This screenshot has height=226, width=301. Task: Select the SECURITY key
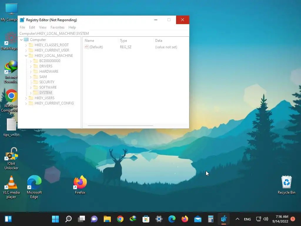(47, 82)
